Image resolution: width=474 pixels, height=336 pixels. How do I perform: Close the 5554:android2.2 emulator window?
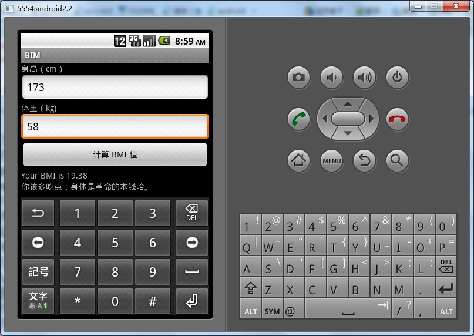[456, 6]
